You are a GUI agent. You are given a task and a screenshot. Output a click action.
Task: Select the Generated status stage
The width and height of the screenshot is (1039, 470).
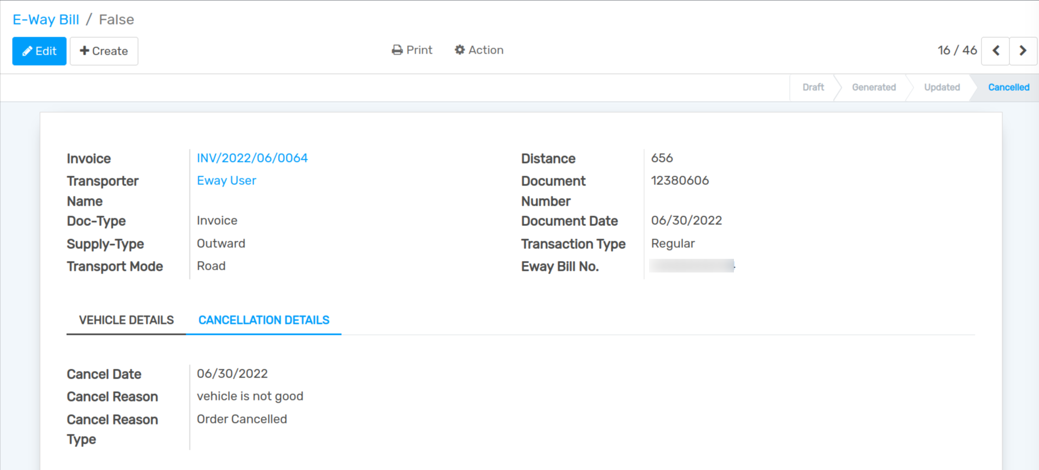(873, 88)
